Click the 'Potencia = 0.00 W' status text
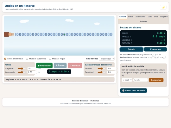This screenshot has width=171, height=128. [x=51, y=80]
